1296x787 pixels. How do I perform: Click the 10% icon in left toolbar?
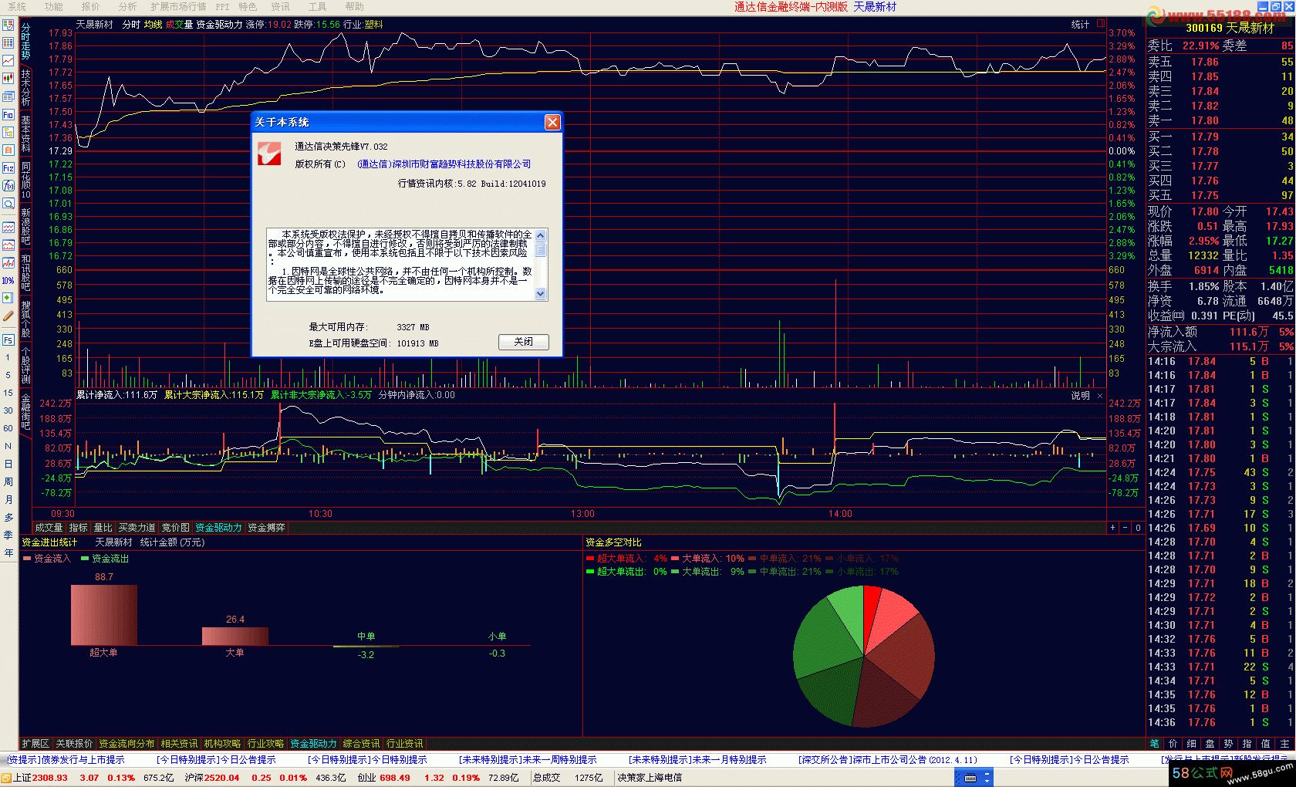coord(8,280)
